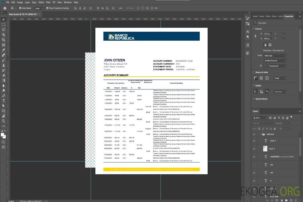The height and width of the screenshot is (202, 303).
Task: Select the Eyedropper tool
Action: (x=3, y=50)
